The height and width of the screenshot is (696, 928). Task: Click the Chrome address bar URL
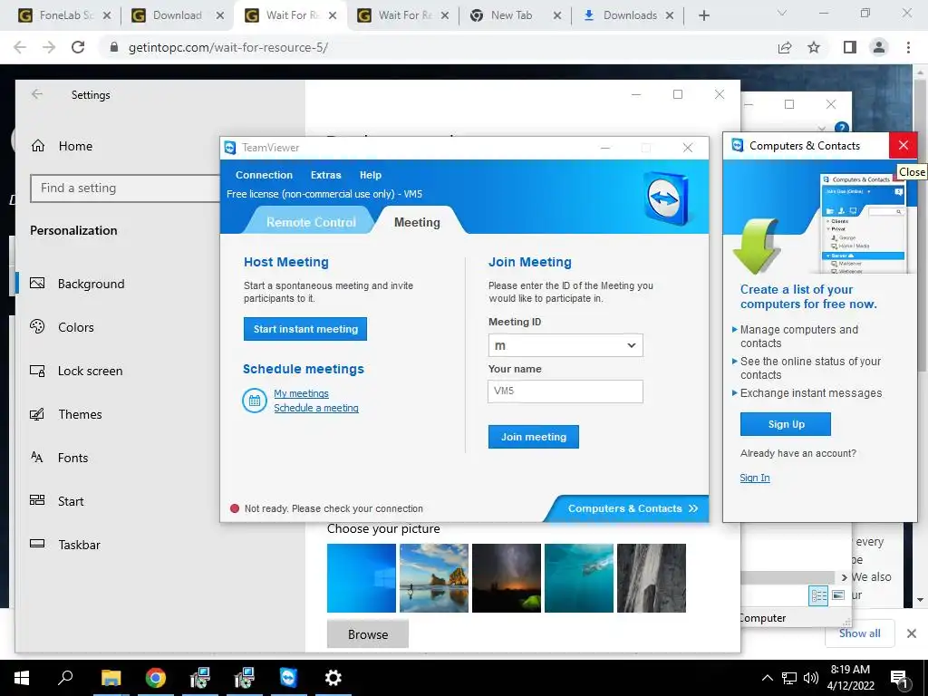click(228, 47)
